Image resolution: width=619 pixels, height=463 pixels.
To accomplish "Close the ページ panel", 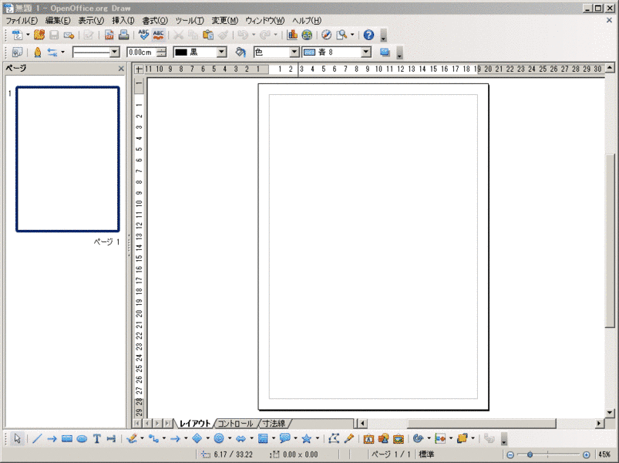I will tap(121, 69).
